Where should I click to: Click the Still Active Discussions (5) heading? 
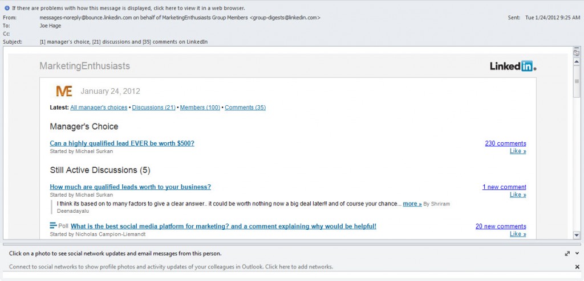100,170
